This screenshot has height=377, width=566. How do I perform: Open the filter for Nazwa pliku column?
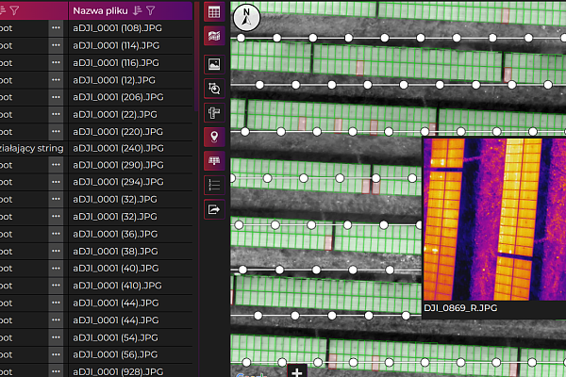click(x=151, y=10)
